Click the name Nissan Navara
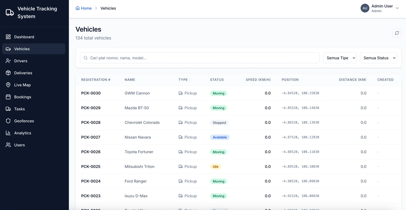The image size is (406, 210). (138, 137)
